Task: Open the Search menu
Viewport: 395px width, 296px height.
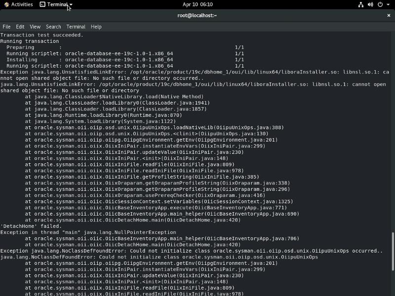Action: (x=53, y=27)
